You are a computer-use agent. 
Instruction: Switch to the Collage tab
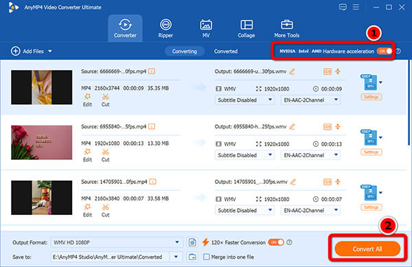(x=247, y=28)
